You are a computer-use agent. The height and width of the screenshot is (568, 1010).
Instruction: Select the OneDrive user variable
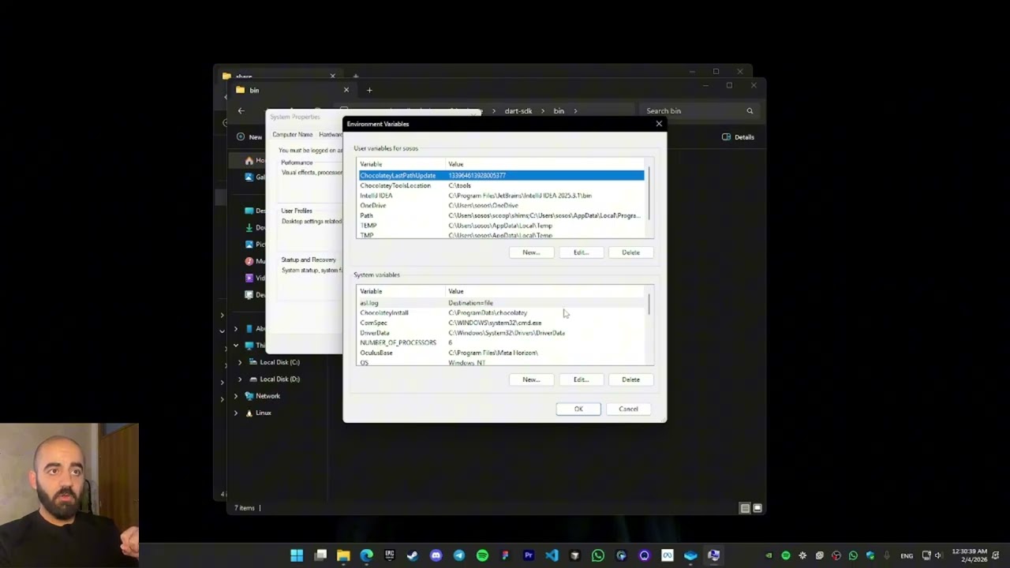(x=501, y=205)
